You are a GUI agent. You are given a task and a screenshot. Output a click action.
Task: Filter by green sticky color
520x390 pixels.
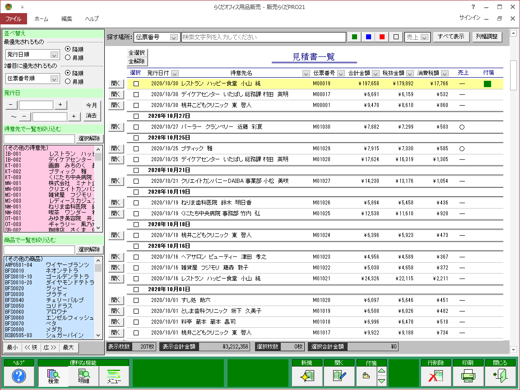[354, 37]
